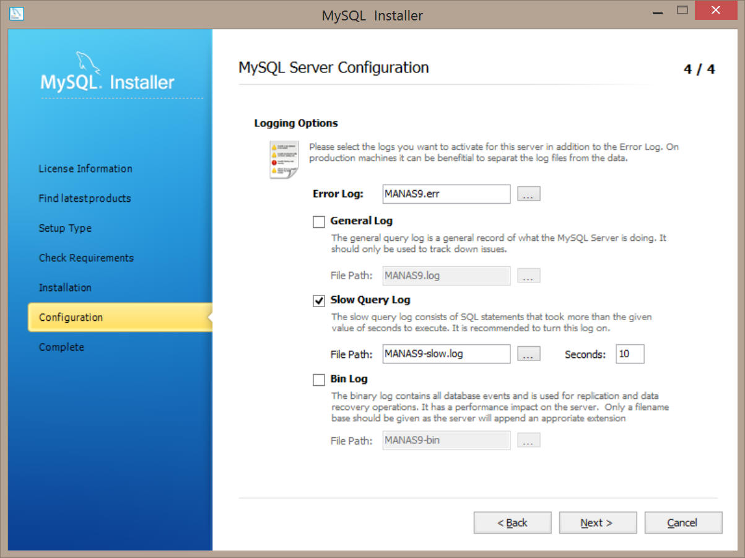Click the MANAS9.log General Log path field
This screenshot has width=745, height=558.
(447, 276)
